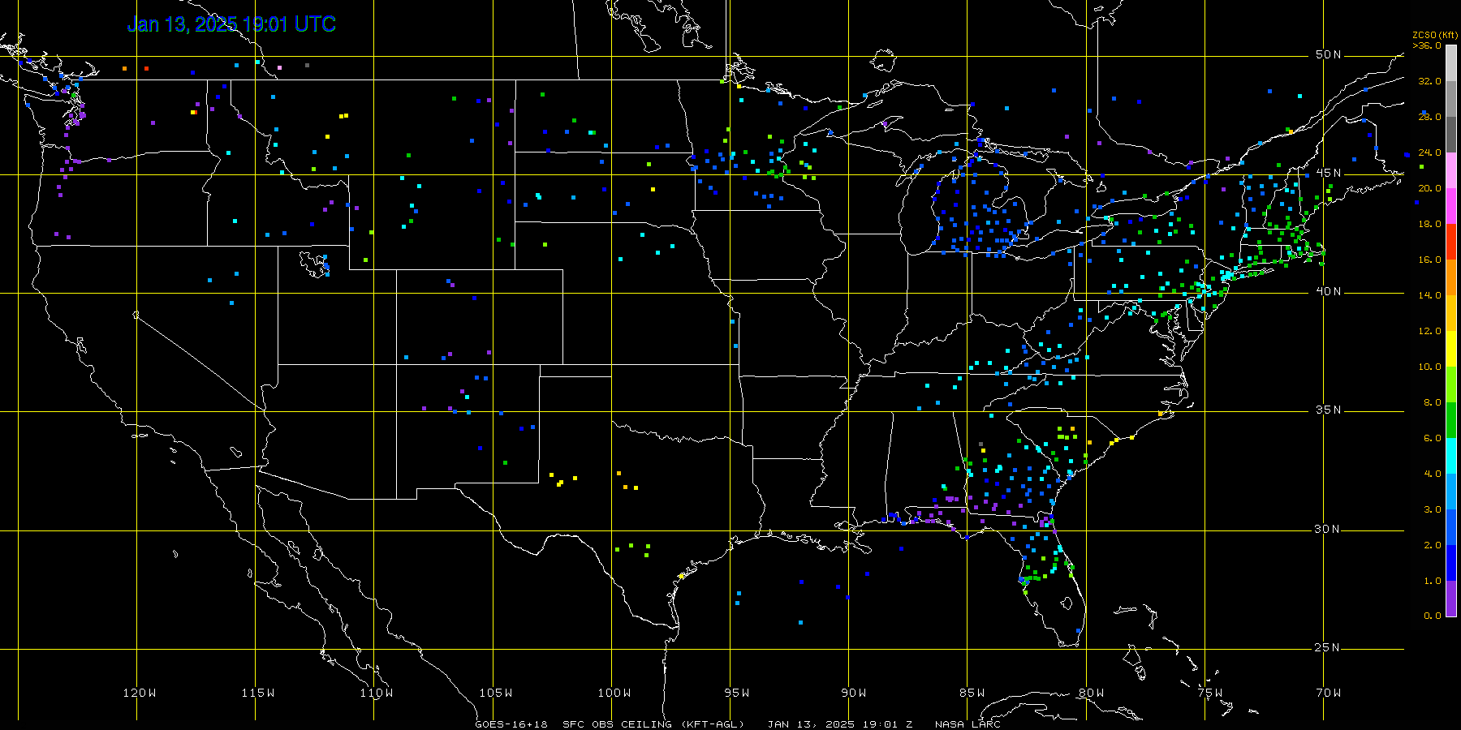Screen dimensions: 1461x730
Task: Click 'SFC OBS CEILING (KFT-AGL)' footer text
Action: (x=653, y=724)
